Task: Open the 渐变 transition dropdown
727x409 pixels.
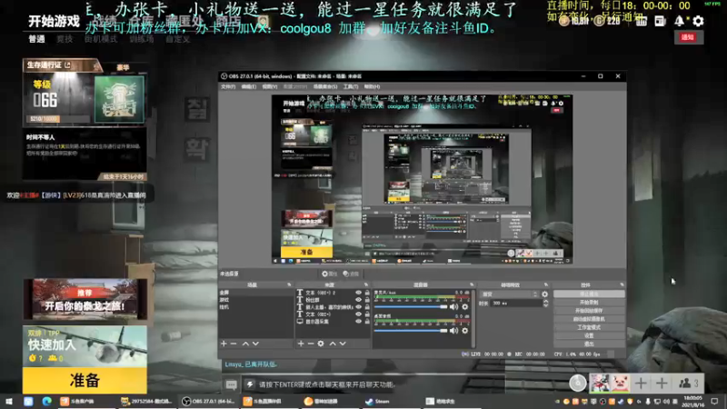Action: point(509,294)
